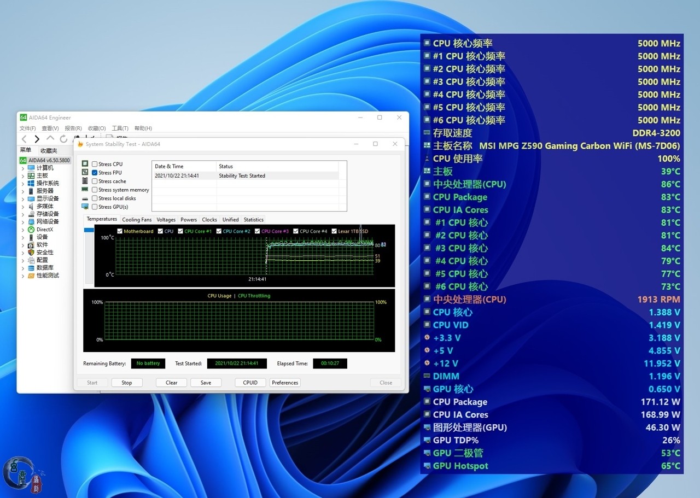Expand the 存储设备 tree node chevron

[23, 214]
